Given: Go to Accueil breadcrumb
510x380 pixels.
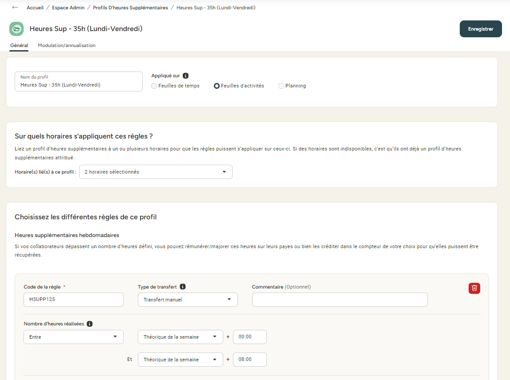Looking at the screenshot, I should click(35, 8).
